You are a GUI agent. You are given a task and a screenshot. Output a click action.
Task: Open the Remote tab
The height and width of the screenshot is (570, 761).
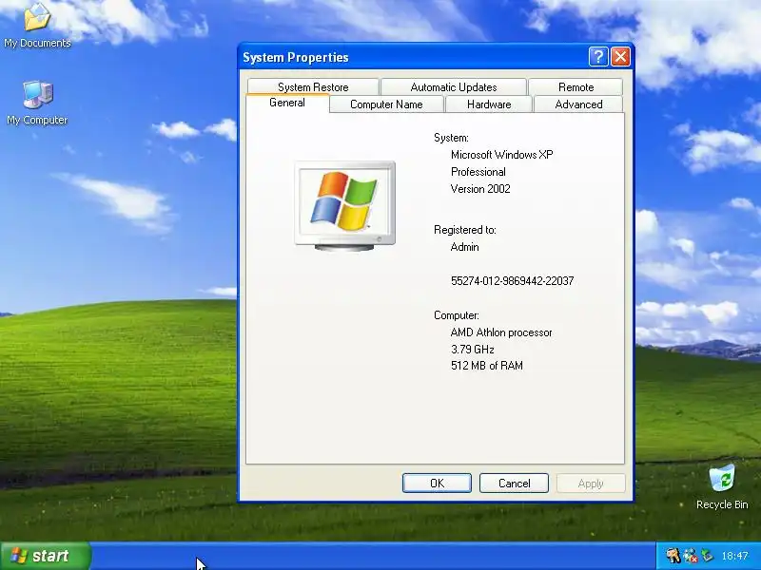576,87
